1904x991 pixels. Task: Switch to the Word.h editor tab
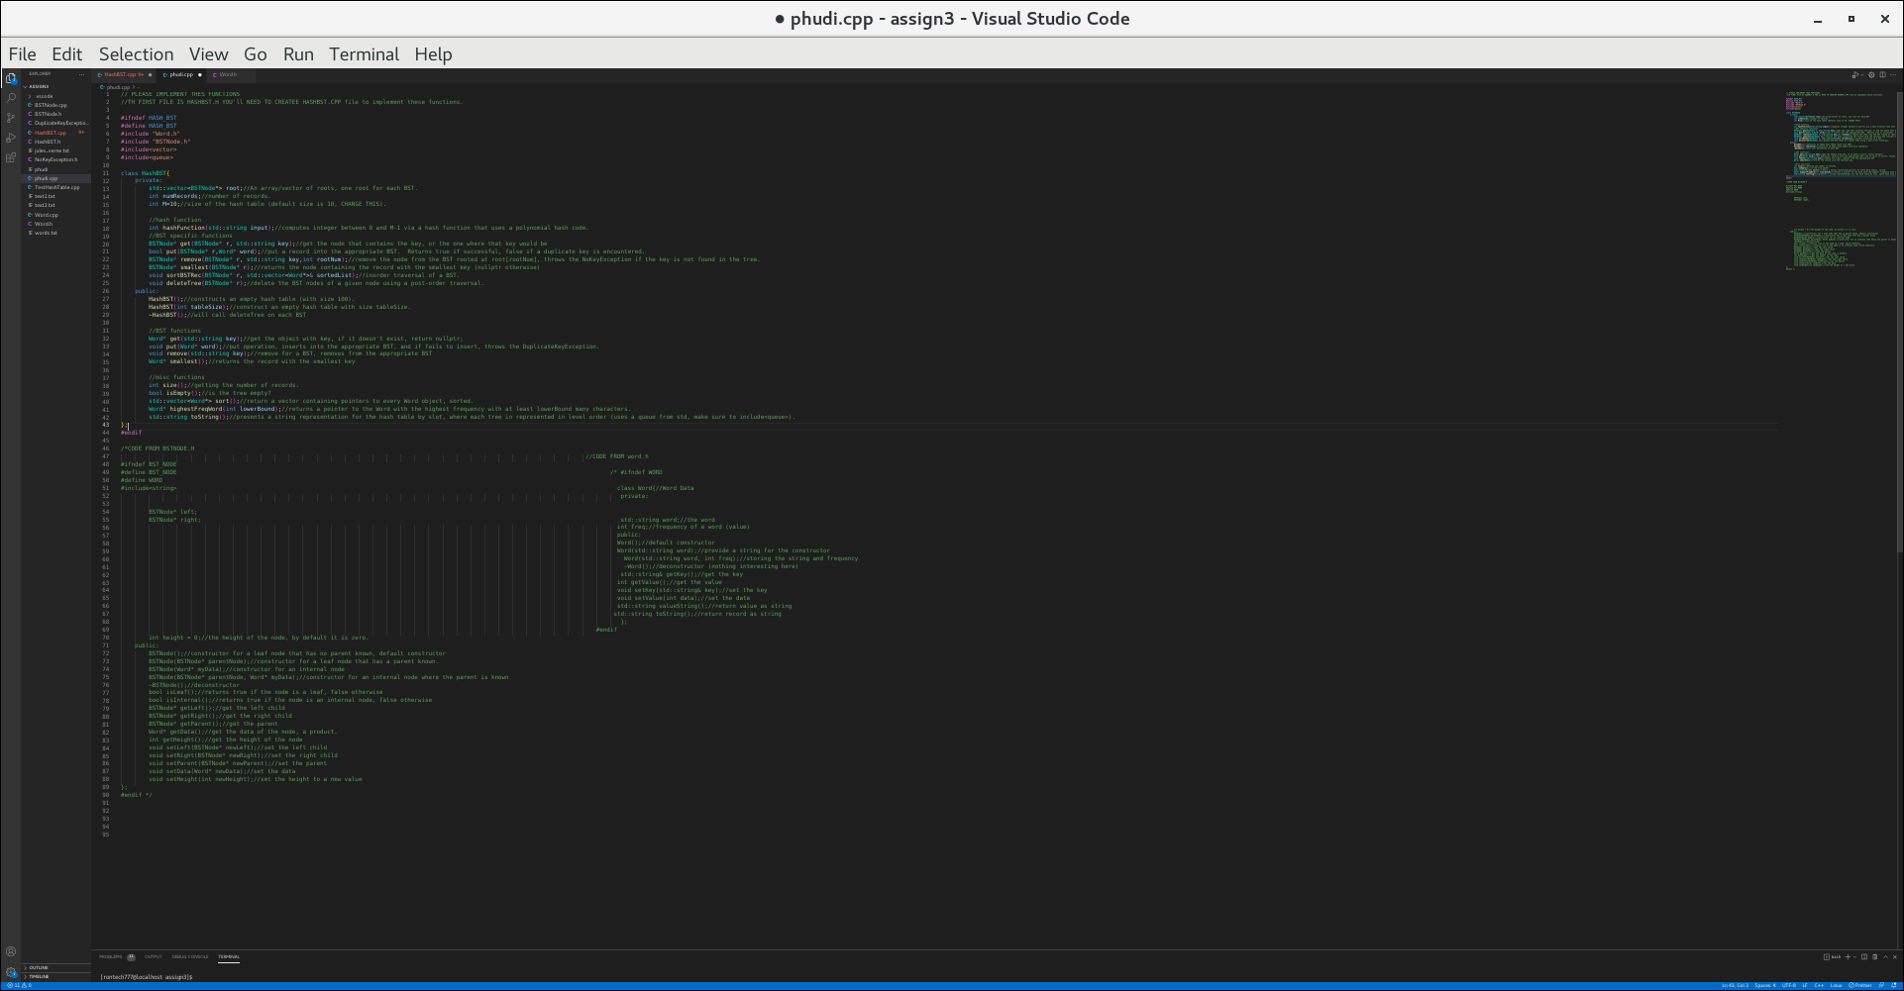tap(228, 74)
